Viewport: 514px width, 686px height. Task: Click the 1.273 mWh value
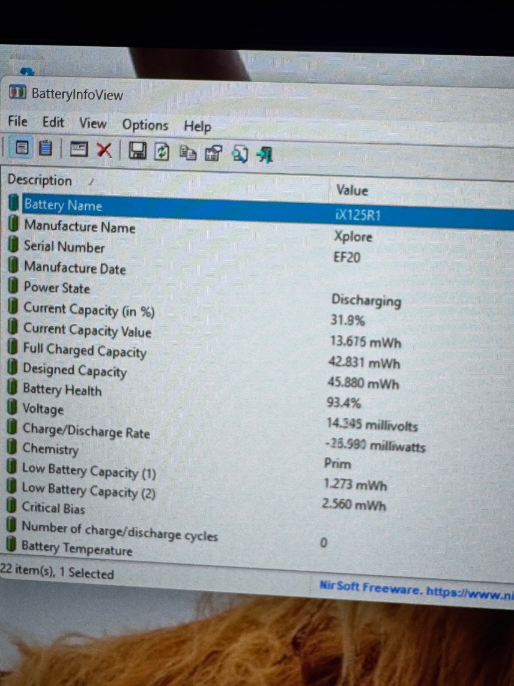[355, 484]
